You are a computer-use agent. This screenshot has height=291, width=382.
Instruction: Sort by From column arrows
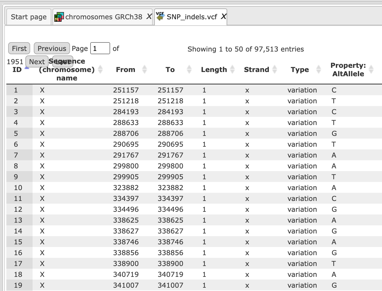pos(145,69)
